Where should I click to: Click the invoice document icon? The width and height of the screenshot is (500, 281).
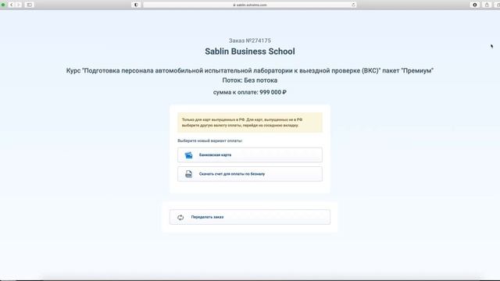(188, 174)
